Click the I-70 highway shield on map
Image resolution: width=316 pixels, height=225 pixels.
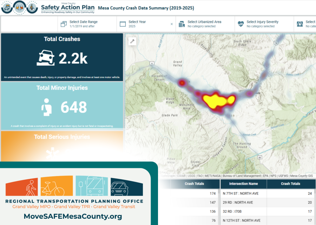[276, 43]
